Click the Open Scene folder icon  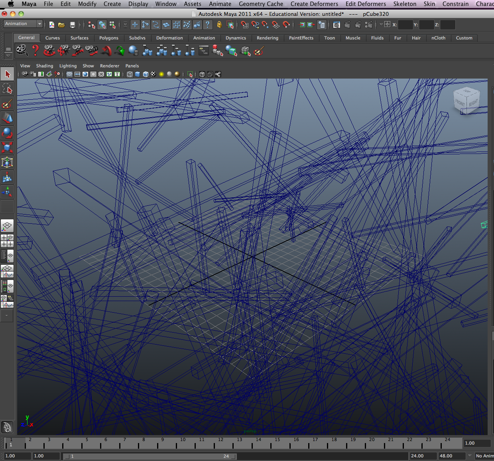(61, 25)
